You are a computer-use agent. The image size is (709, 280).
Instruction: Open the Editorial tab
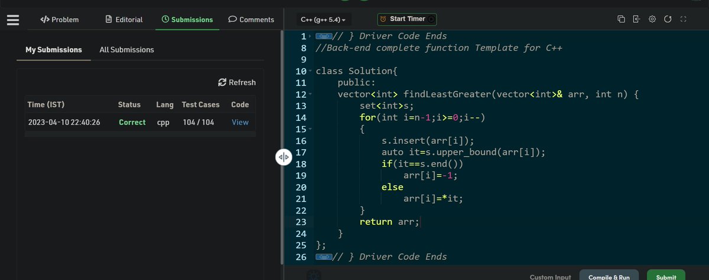click(x=123, y=19)
